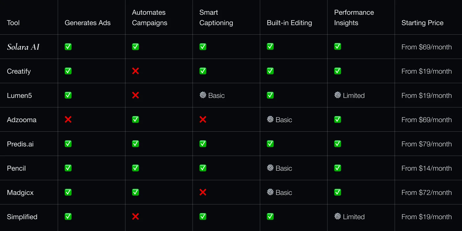Viewport: 462px width, 231px height.
Task: Click the Solara AI logo text
Action: click(x=23, y=47)
